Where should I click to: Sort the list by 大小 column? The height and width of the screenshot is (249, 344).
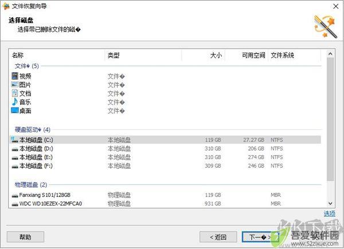coord(216,55)
